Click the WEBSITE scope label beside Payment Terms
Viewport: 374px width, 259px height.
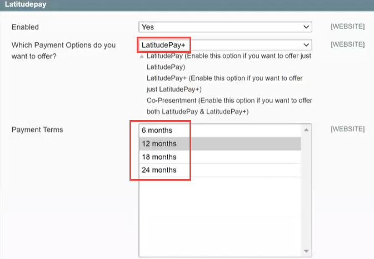[347, 129]
